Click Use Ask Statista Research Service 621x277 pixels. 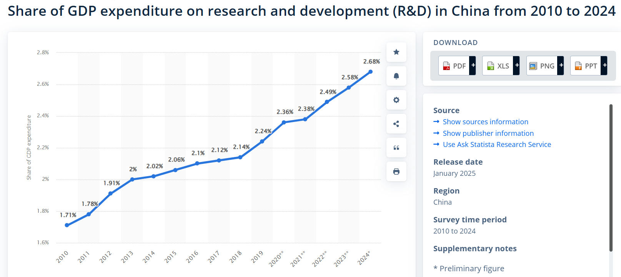tap(497, 145)
